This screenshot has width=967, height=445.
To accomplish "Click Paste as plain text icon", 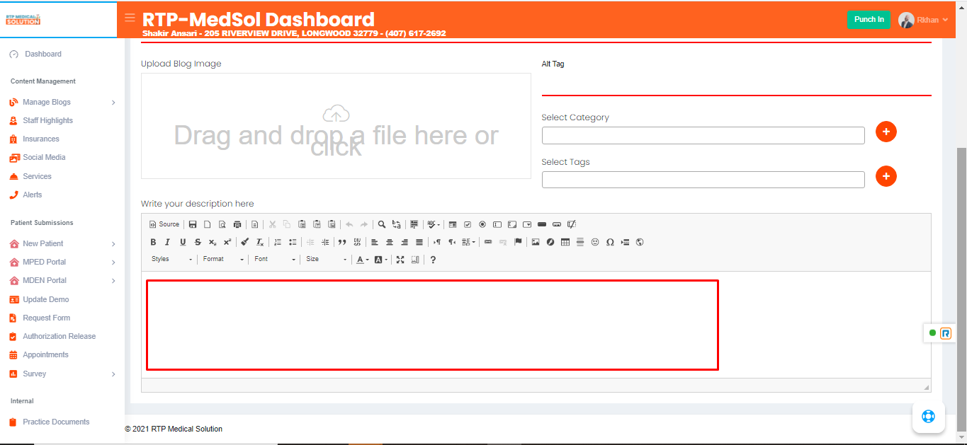I will [x=317, y=224].
